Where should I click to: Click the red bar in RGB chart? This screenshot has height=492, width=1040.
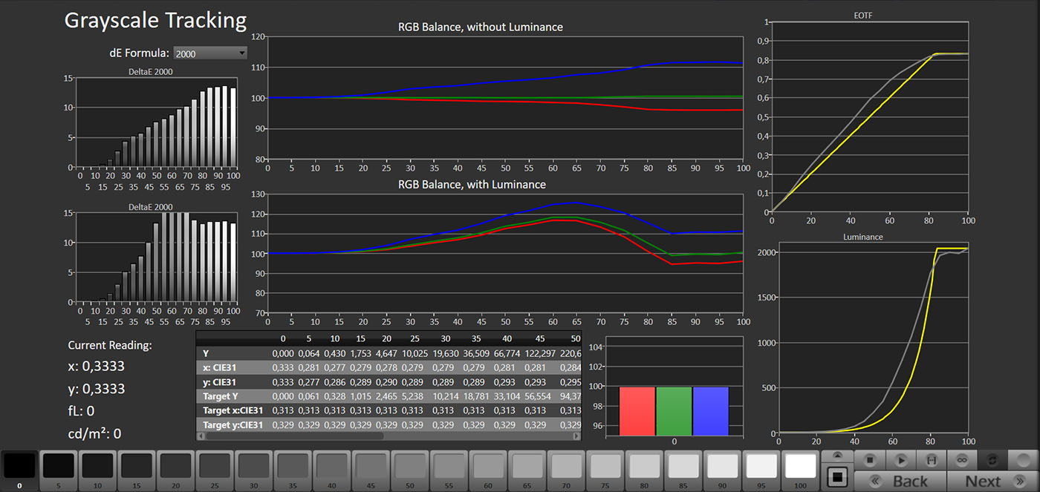[x=637, y=410]
